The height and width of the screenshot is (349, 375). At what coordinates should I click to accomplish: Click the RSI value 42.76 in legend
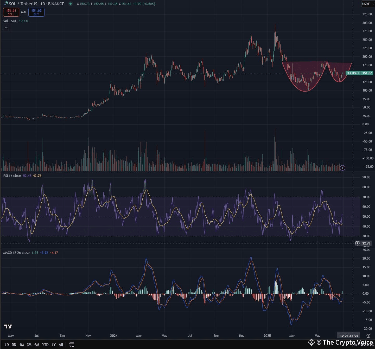(x=37, y=176)
